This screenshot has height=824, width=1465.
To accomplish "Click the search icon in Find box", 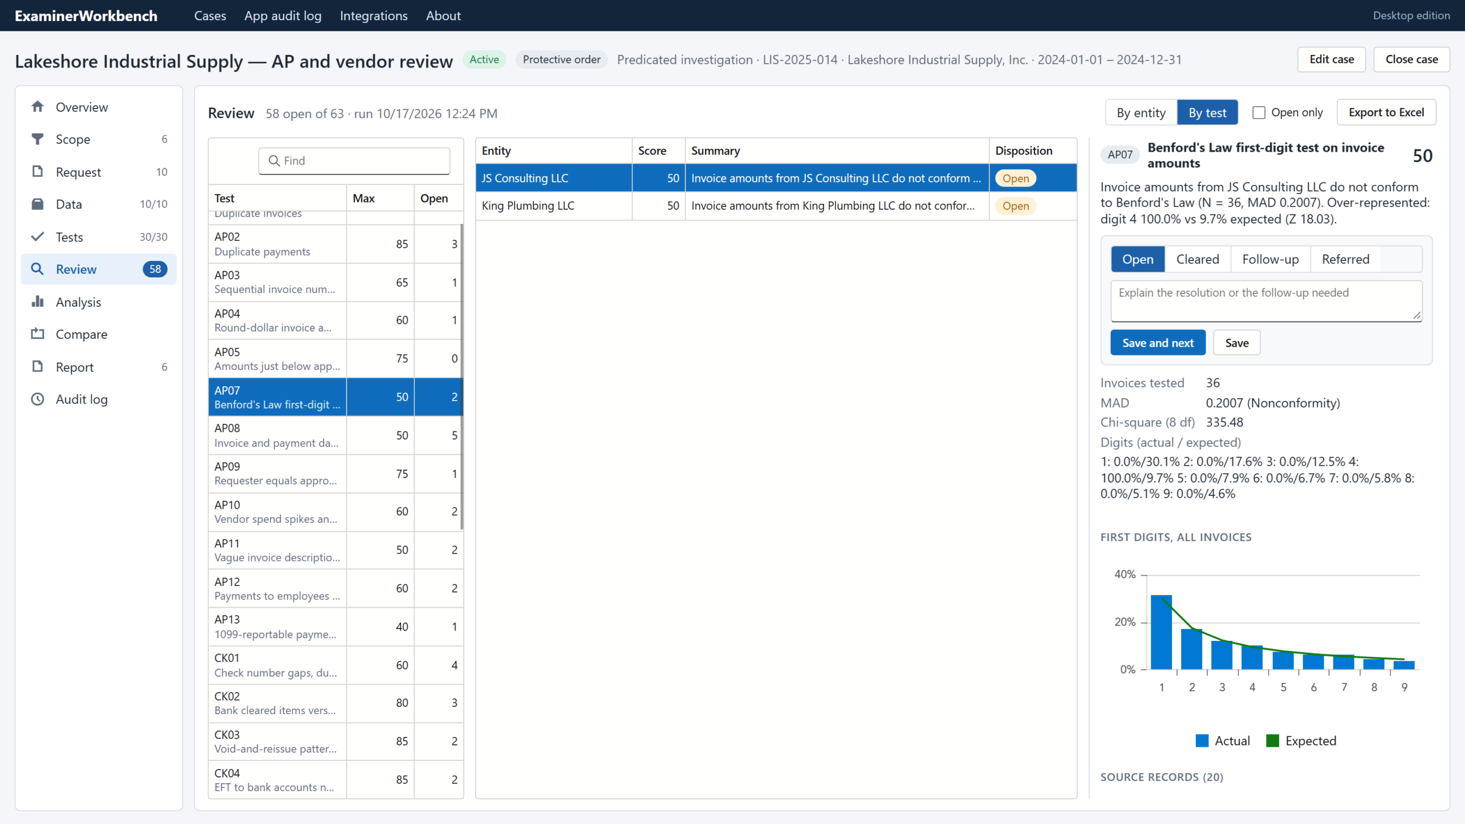I will tap(275, 161).
